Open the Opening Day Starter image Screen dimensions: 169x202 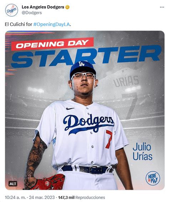click(x=85, y=110)
